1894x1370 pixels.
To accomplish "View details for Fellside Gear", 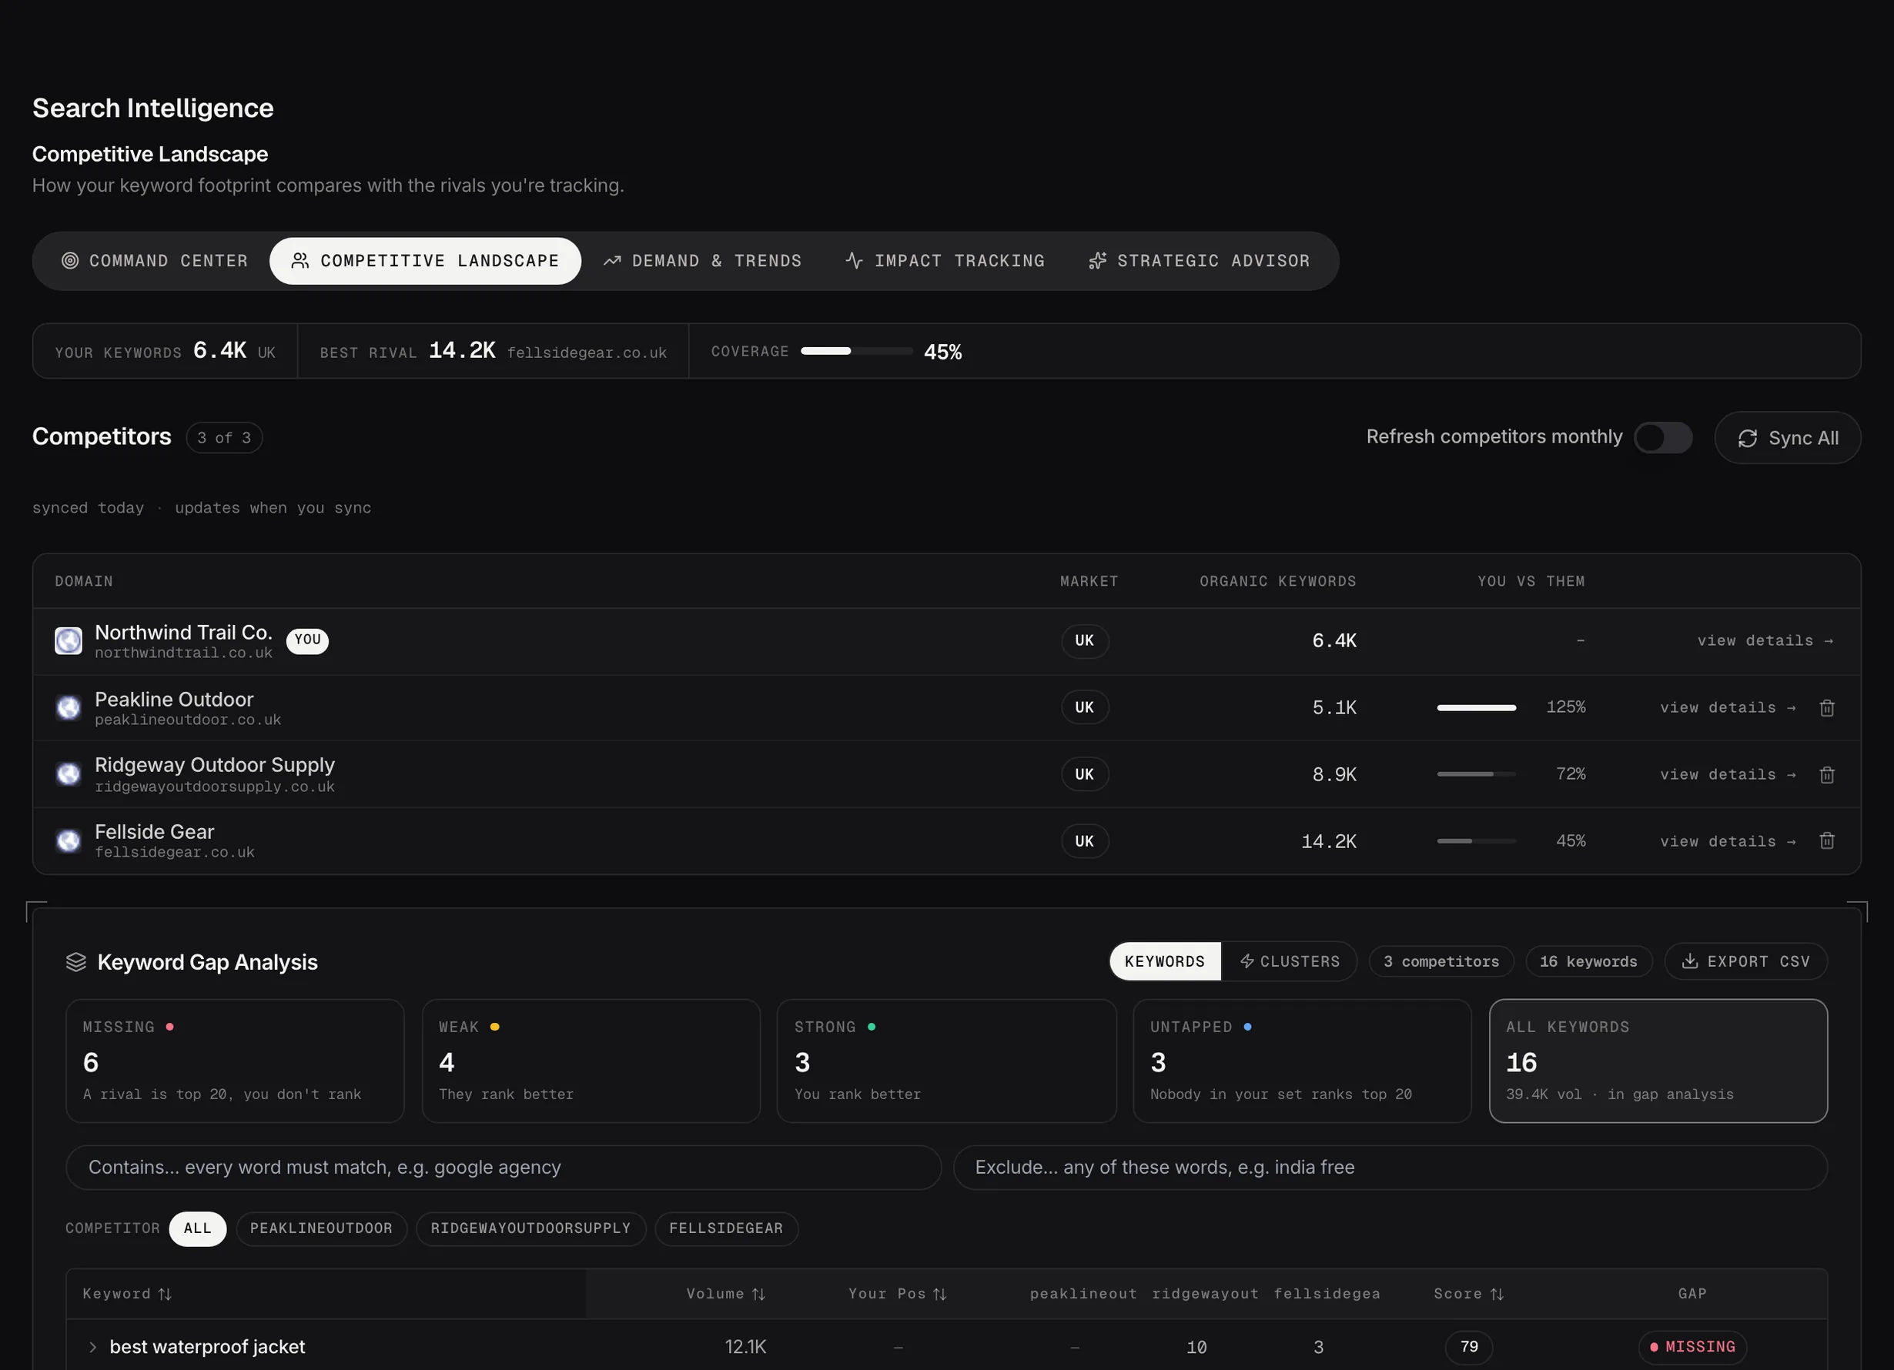I will tap(1727, 841).
